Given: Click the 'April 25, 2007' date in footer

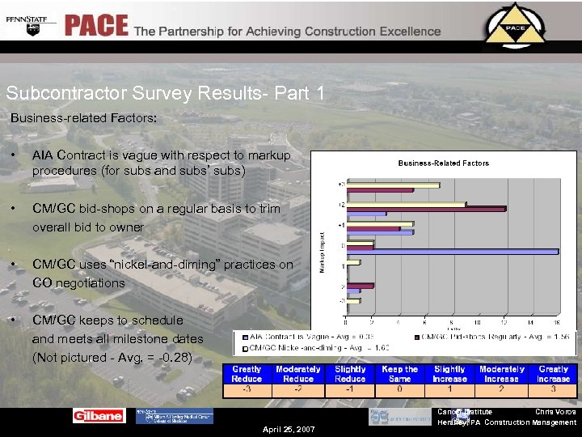Looking at the screenshot, I should point(289,430).
